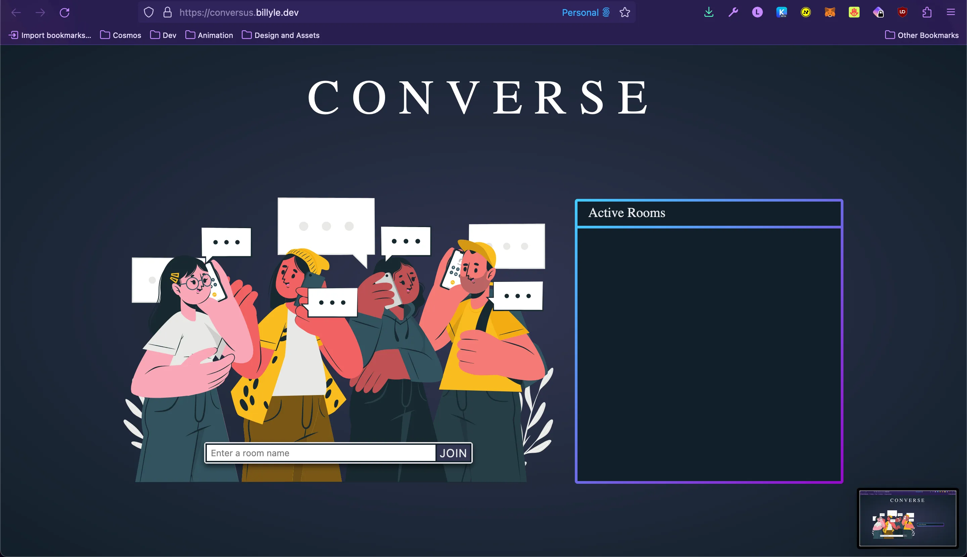Screen dimensions: 967x557
Task: Open the uBlock Origin shield extension
Action: [x=903, y=12]
